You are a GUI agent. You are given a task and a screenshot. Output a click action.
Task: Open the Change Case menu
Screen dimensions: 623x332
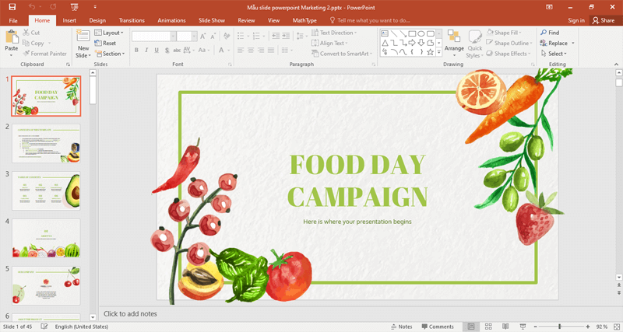[203, 50]
